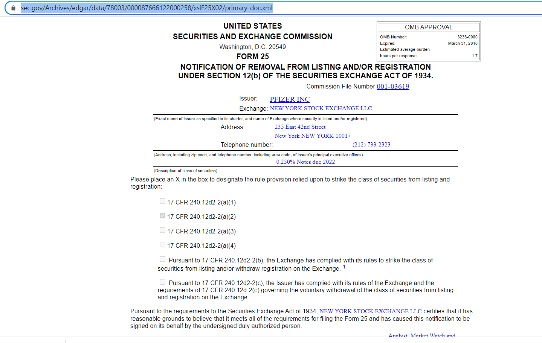The width and height of the screenshot is (542, 343).
Task: Click New York NEW YORK 10017 text
Action: (313, 136)
